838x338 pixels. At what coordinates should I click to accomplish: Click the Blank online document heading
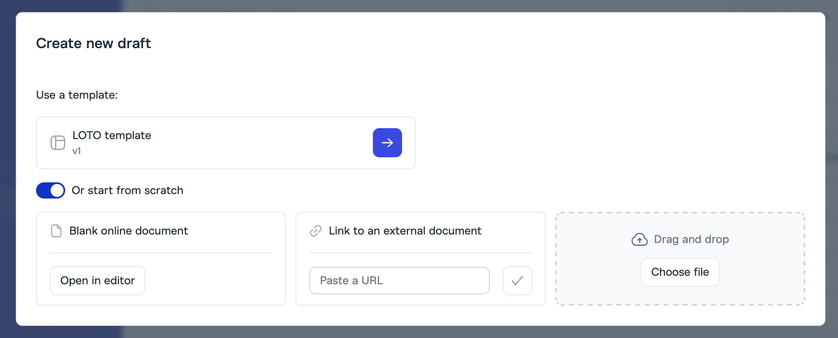click(128, 231)
